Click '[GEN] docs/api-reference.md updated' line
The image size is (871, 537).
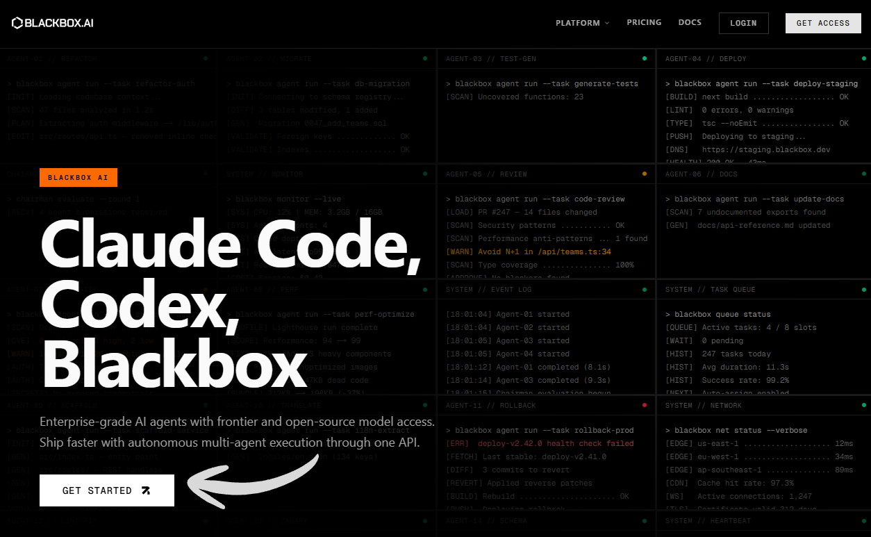pos(747,226)
